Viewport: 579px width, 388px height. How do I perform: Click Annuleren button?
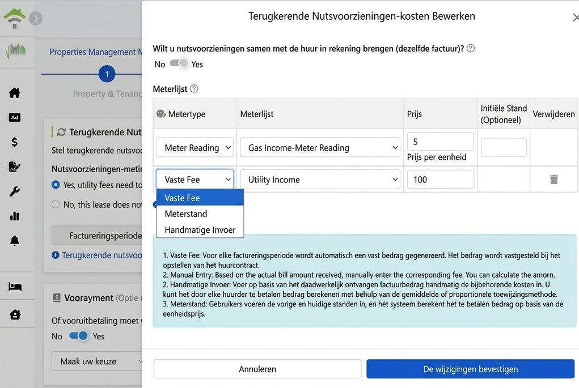257,369
